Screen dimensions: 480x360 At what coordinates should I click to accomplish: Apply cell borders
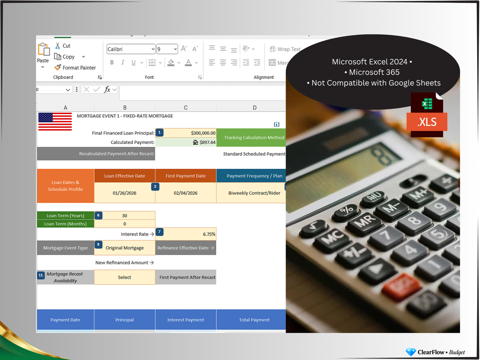click(152, 62)
